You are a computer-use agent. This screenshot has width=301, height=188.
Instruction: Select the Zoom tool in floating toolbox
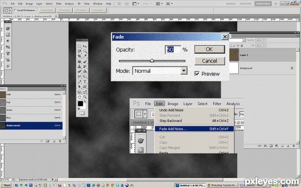pyautogui.click(x=85, y=97)
